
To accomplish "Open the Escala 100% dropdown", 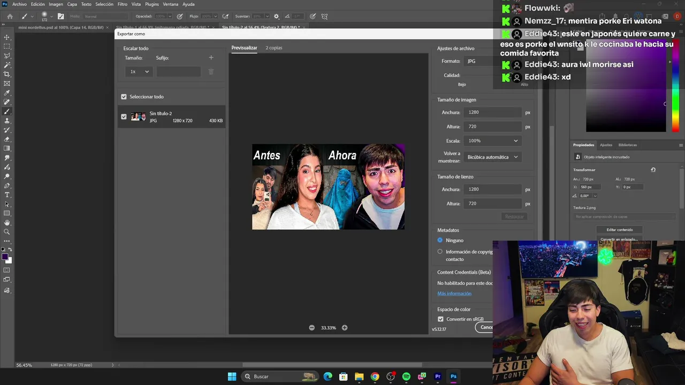I will tap(493, 141).
